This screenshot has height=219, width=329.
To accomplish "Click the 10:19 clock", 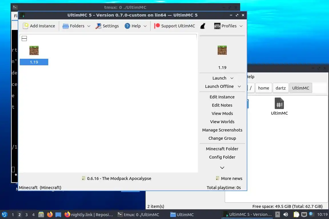I will pos(322,215).
